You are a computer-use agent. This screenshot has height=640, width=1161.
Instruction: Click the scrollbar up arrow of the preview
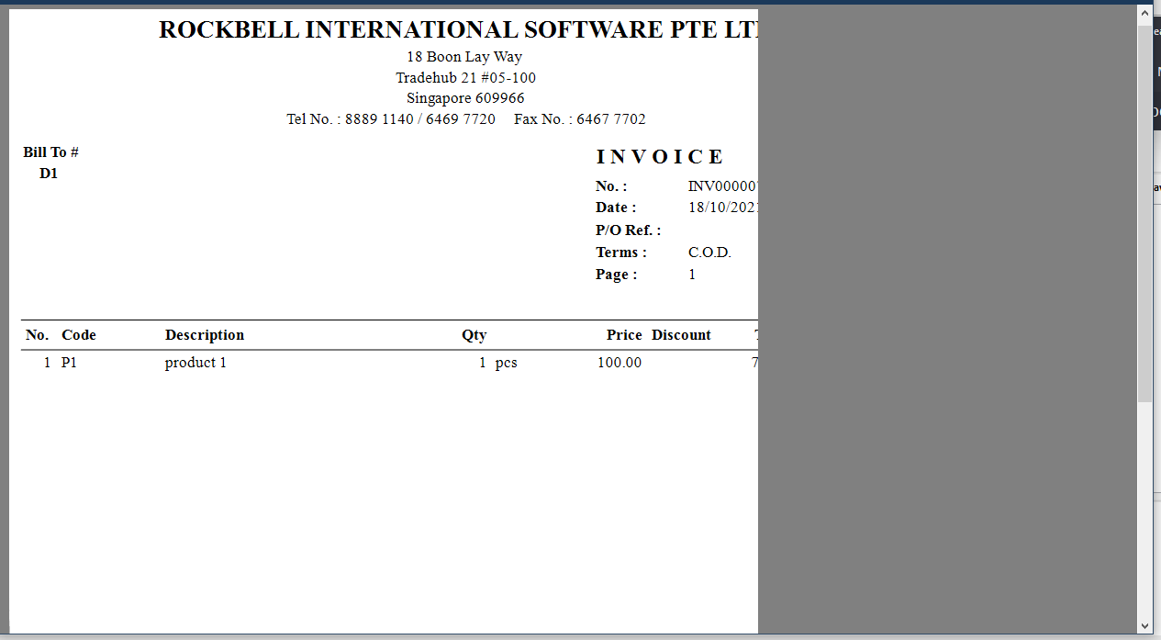pos(1144,14)
